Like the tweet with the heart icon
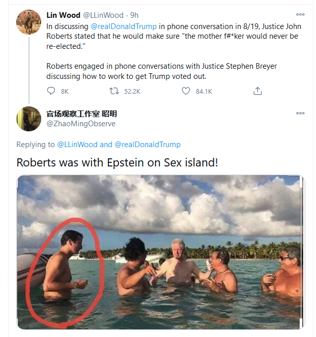The image size is (316, 337). click(186, 91)
